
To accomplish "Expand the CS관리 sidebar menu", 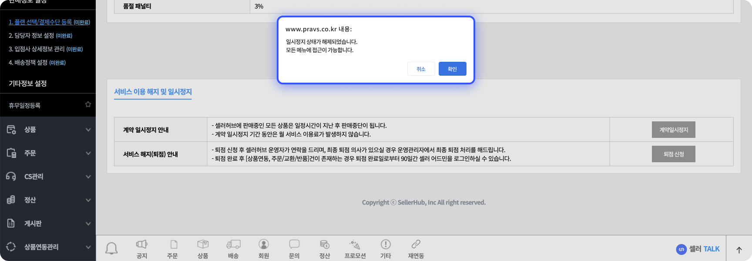I will (x=48, y=177).
